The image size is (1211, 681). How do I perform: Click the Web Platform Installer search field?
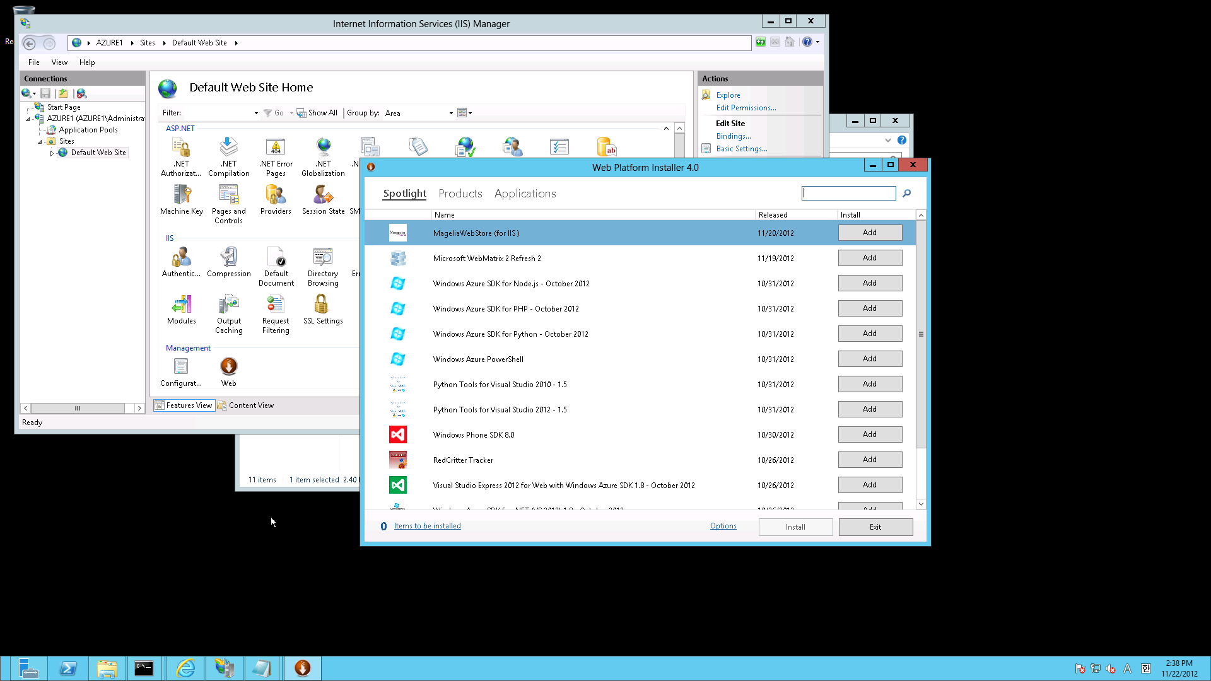click(x=849, y=194)
